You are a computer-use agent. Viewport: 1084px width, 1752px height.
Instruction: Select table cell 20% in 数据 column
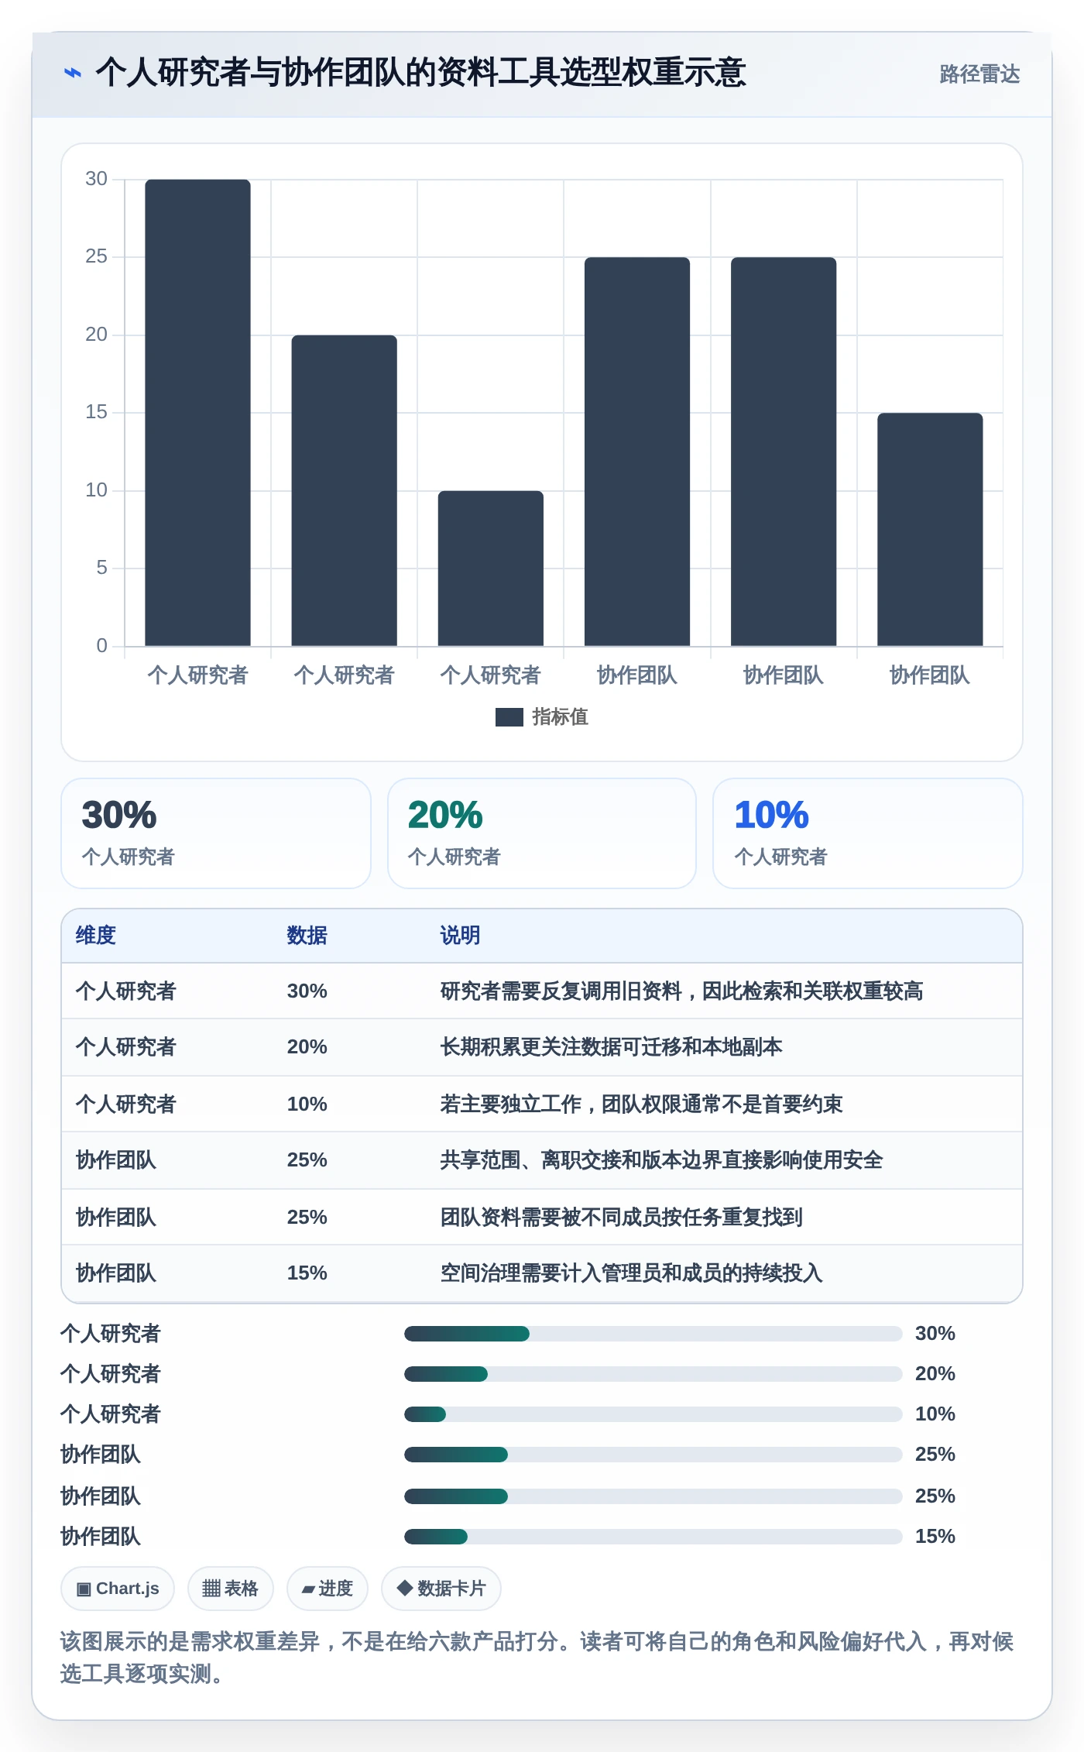point(307,1047)
